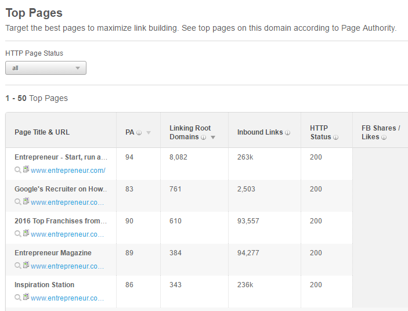Click PA value 86
The width and height of the screenshot is (408, 311).
(129, 285)
